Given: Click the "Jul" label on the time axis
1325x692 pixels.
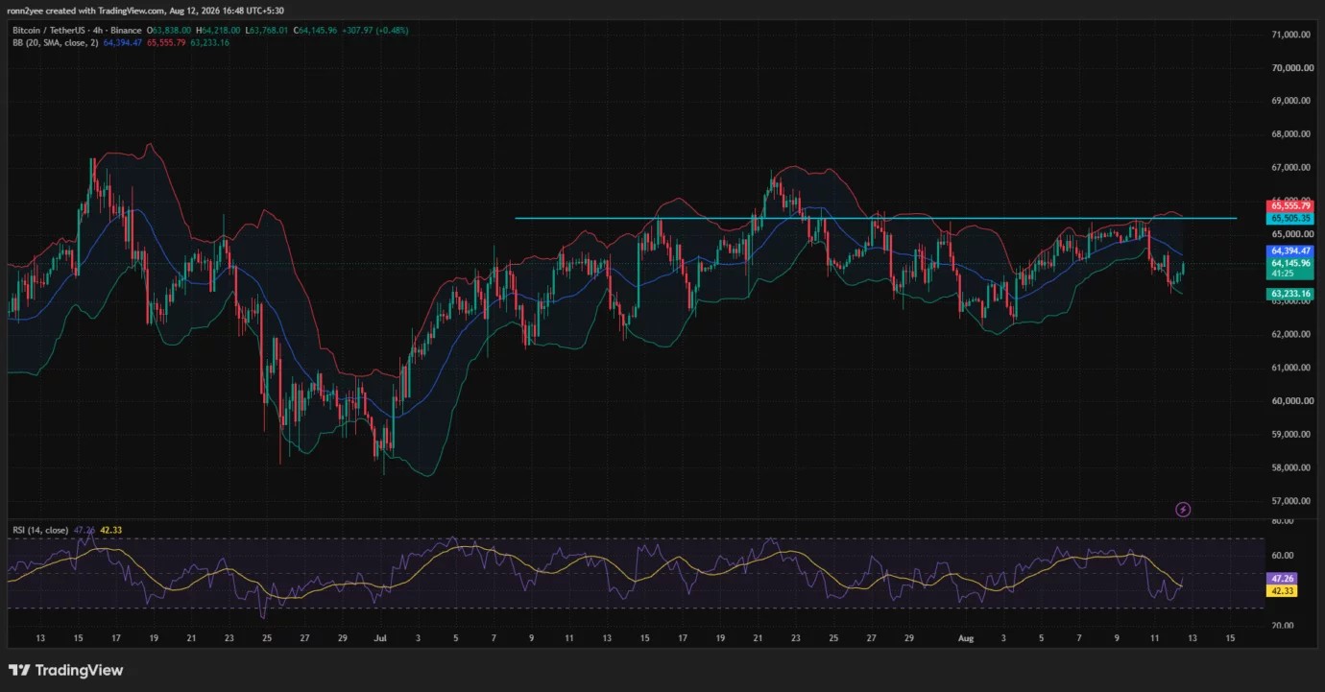Looking at the screenshot, I should click(x=380, y=637).
